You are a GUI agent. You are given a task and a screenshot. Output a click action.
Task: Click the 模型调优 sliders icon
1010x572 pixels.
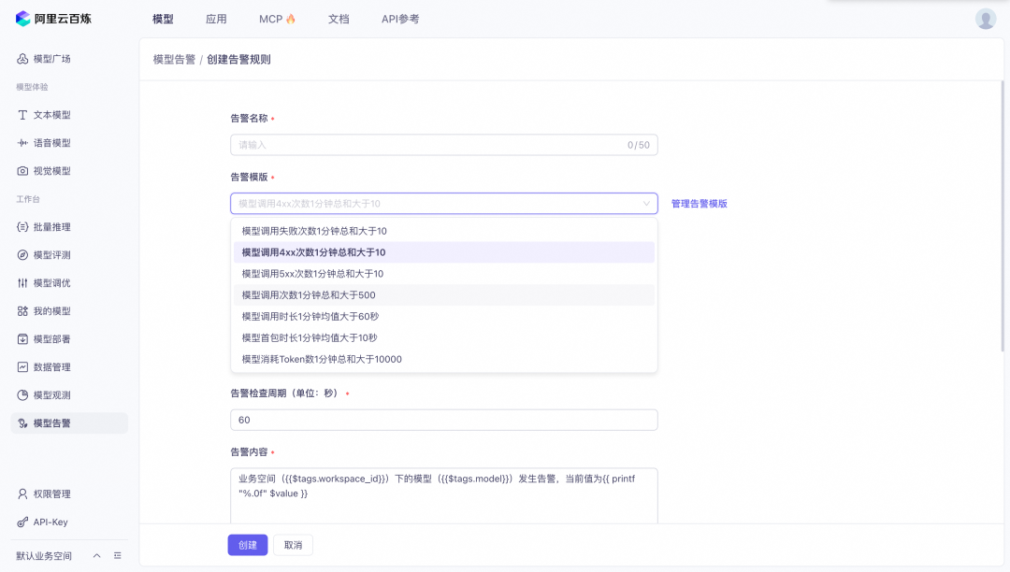[22, 283]
